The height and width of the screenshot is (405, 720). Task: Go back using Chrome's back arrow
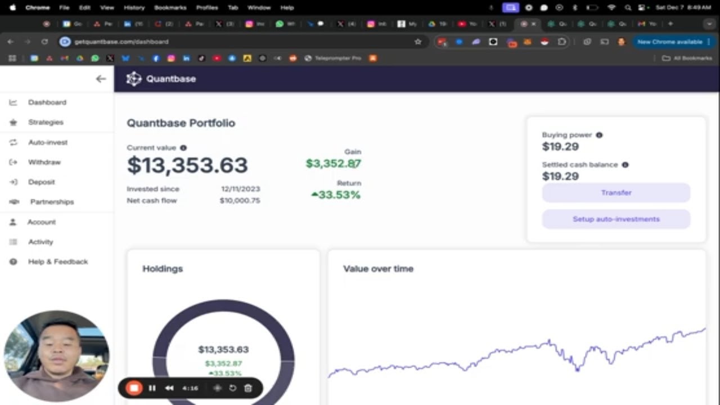coord(10,42)
